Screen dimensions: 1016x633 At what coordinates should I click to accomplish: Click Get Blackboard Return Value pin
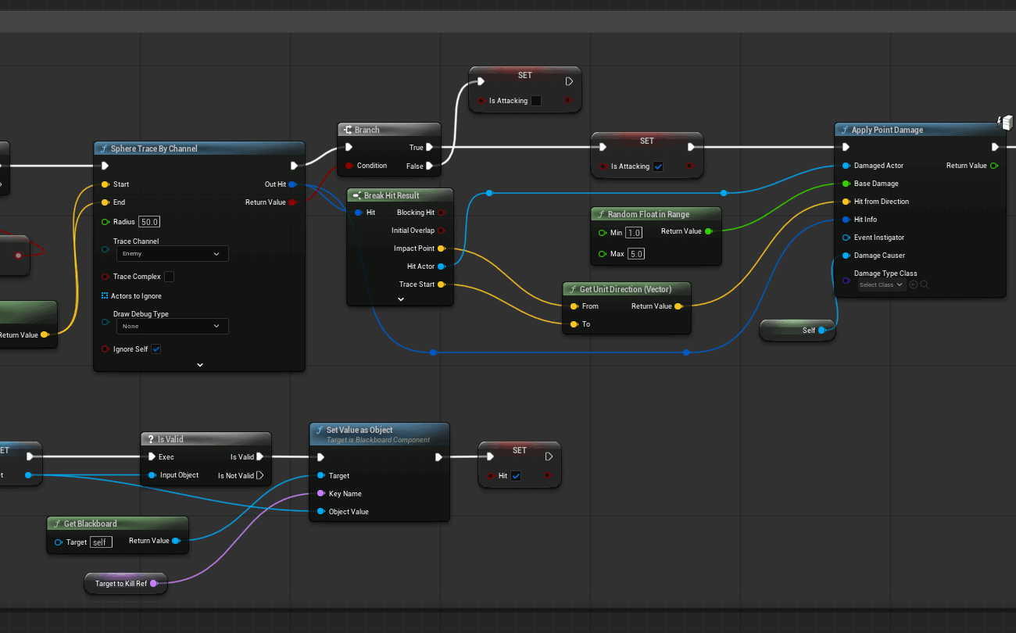pos(175,541)
